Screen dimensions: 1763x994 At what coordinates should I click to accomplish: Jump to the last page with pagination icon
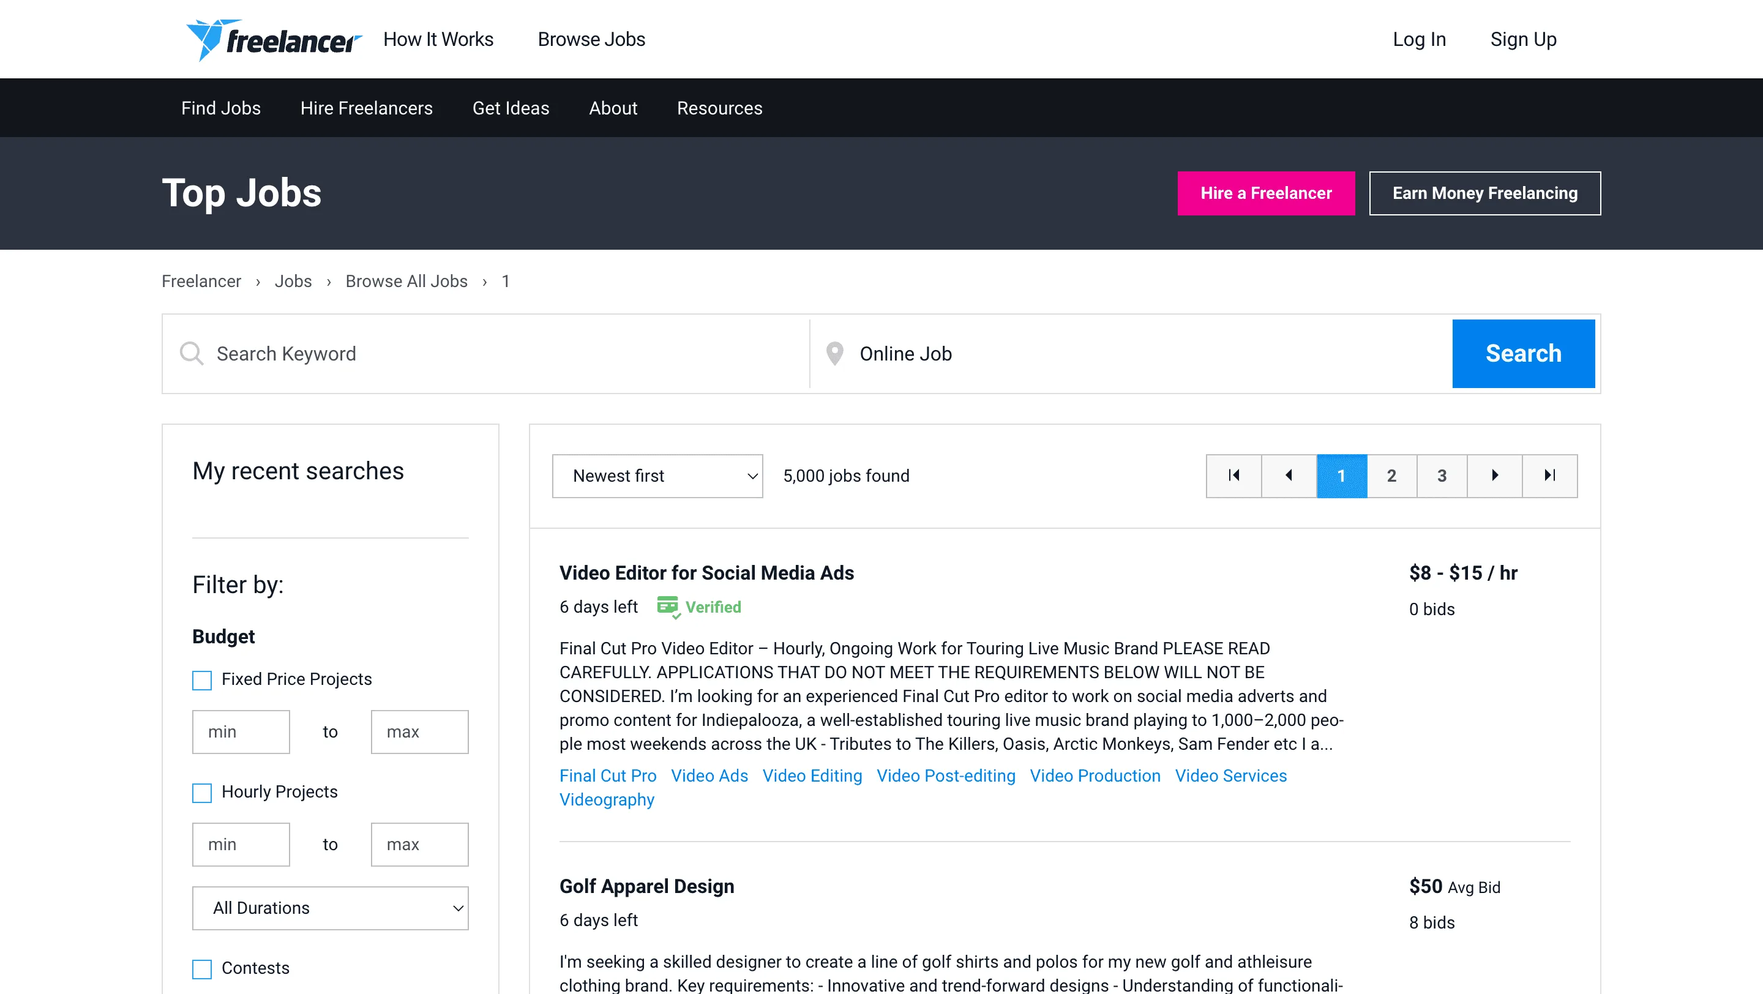click(x=1549, y=476)
